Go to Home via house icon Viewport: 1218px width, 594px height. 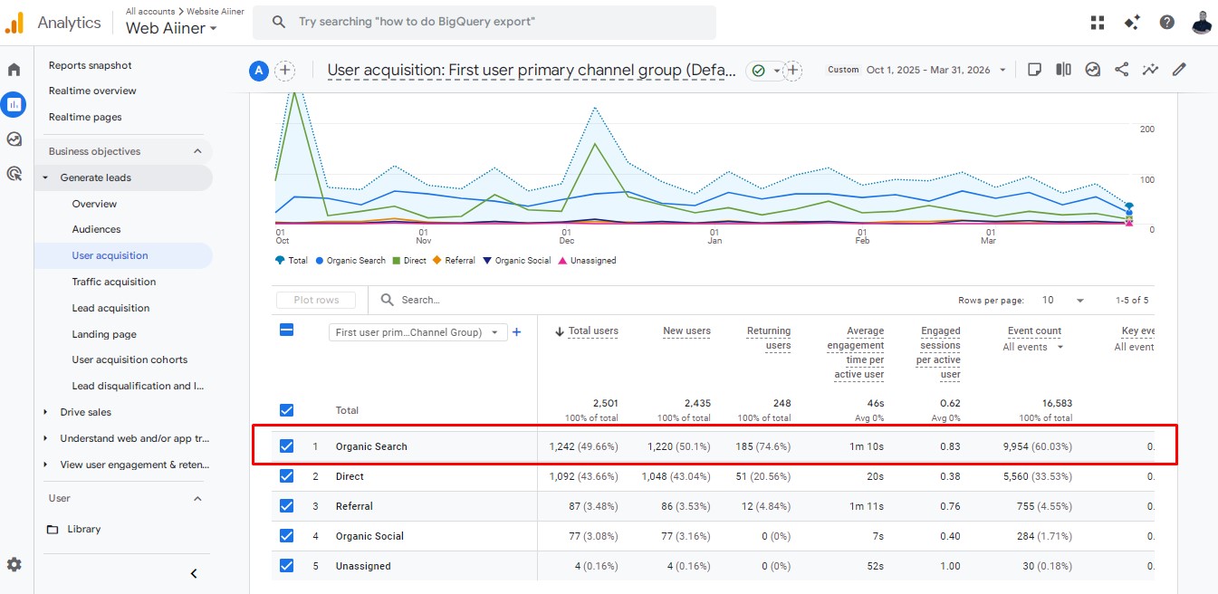pos(14,70)
